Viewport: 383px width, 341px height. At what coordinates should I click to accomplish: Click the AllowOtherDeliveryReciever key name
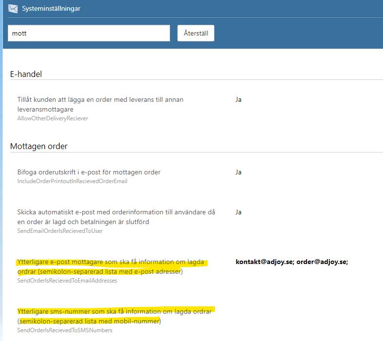53,118
